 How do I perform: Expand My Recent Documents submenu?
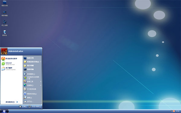32,62
